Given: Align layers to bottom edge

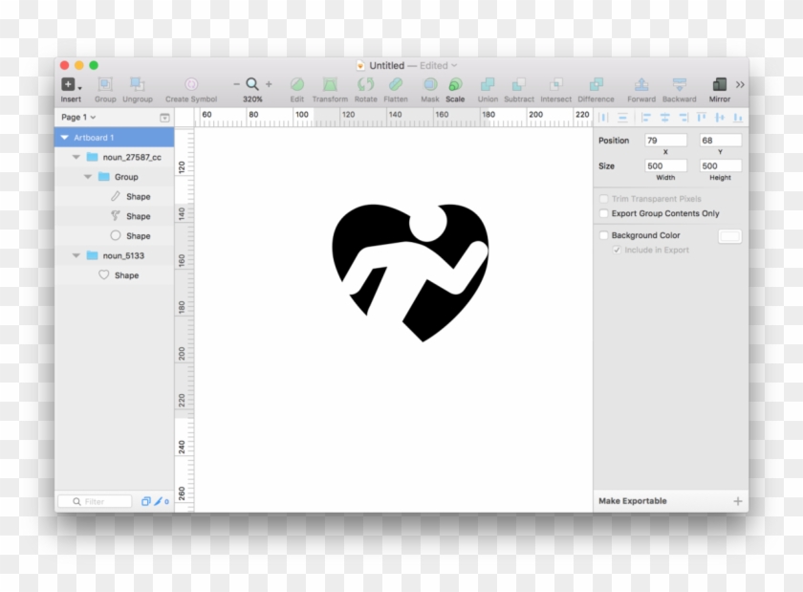Looking at the screenshot, I should [737, 118].
